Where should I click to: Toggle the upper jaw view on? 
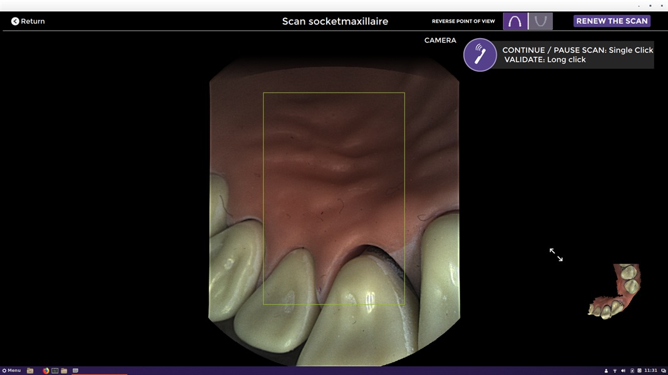tap(515, 21)
